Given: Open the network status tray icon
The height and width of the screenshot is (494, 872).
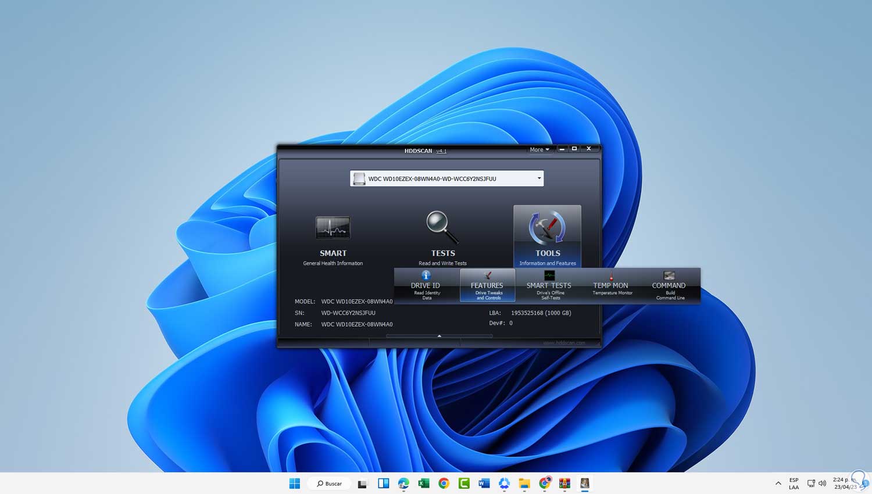Looking at the screenshot, I should pyautogui.click(x=811, y=484).
